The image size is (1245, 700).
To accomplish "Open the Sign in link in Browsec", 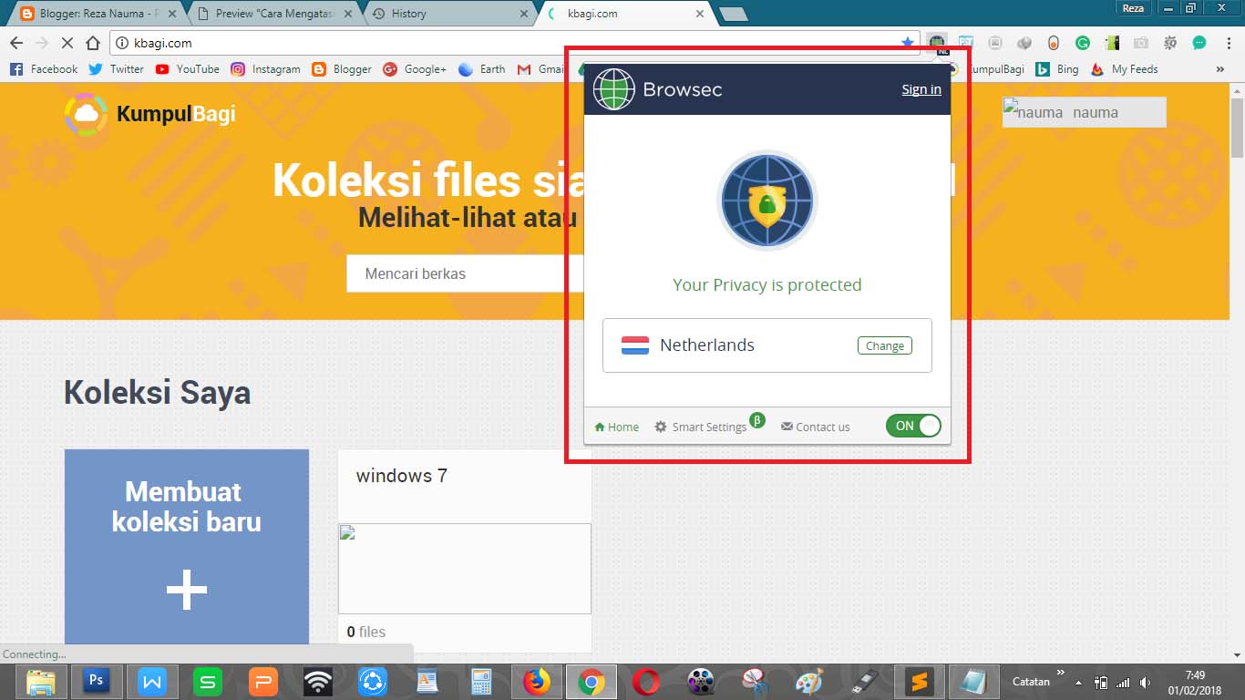I will [921, 89].
